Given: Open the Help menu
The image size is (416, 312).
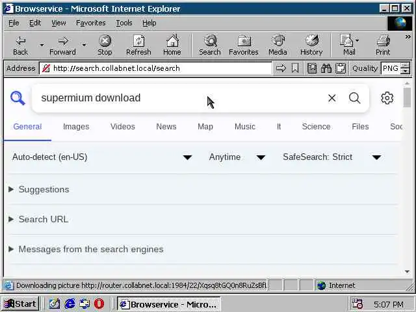Looking at the screenshot, I should (149, 23).
